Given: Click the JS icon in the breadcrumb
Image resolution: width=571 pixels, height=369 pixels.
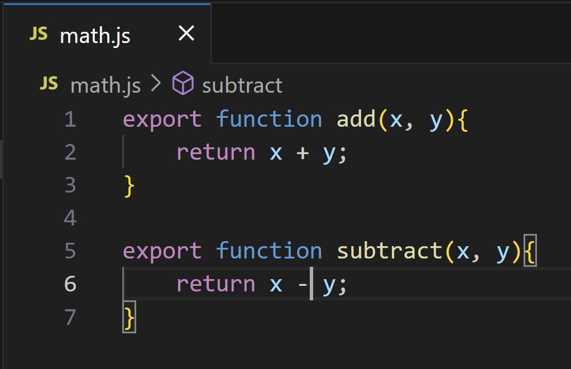Looking at the screenshot, I should tap(49, 83).
